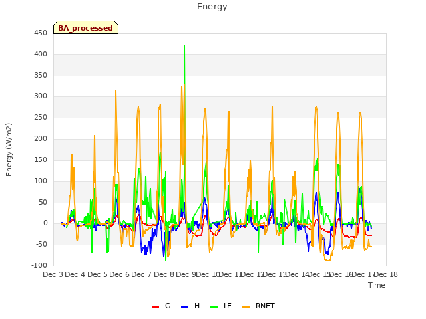Click the Energy (W/m2) y-axis title
Viewport: 426px width, 319px height.
click(x=9, y=150)
